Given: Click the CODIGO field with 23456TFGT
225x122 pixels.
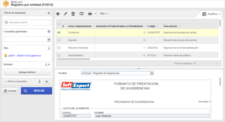Looking at the screenshot, I should coord(77,116).
